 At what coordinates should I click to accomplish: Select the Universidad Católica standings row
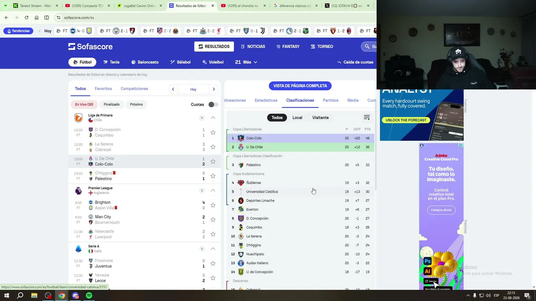(300, 192)
